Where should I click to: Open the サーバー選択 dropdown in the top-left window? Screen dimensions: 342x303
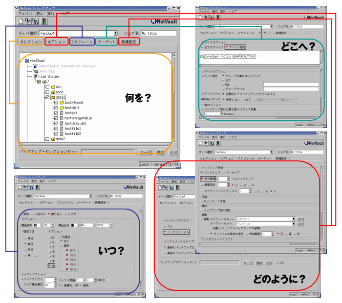pos(116,33)
